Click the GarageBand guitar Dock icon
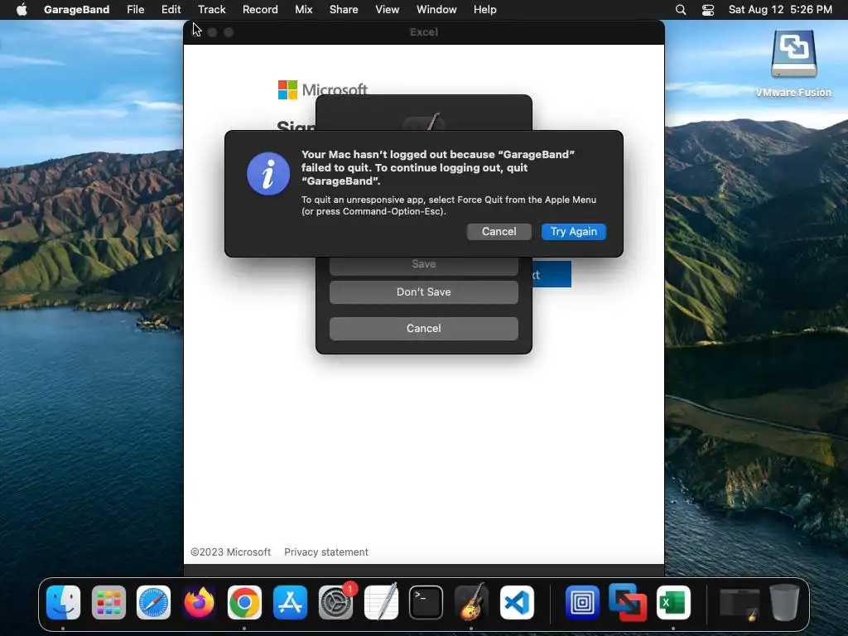Image resolution: width=848 pixels, height=636 pixels. pos(471,601)
